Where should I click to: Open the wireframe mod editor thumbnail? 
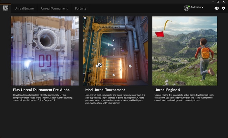[115, 51]
